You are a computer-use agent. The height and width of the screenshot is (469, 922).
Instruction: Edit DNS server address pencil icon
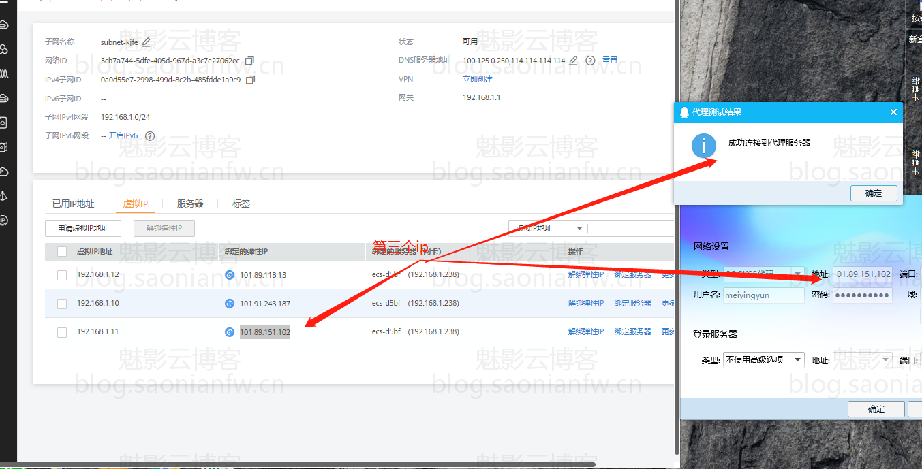574,61
